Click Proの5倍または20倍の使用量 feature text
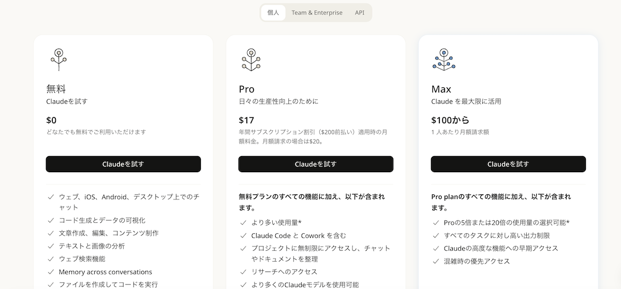This screenshot has height=289, width=621. pyautogui.click(x=507, y=223)
